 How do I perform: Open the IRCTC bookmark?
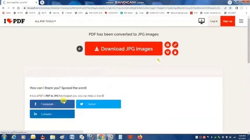42,13
